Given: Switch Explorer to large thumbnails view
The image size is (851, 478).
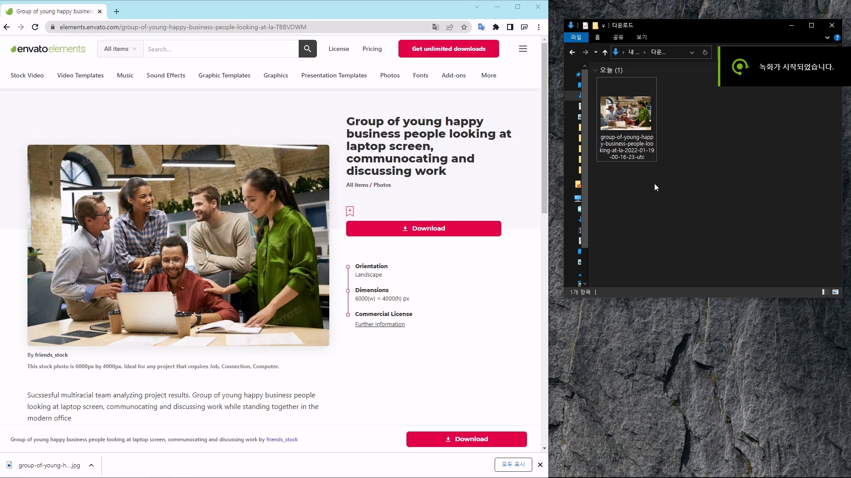Looking at the screenshot, I should tap(835, 292).
